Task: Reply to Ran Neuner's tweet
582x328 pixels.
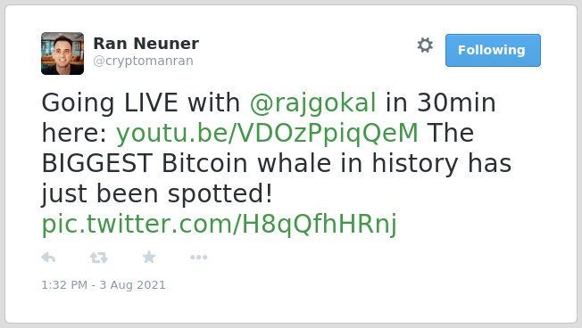Action: [x=48, y=258]
